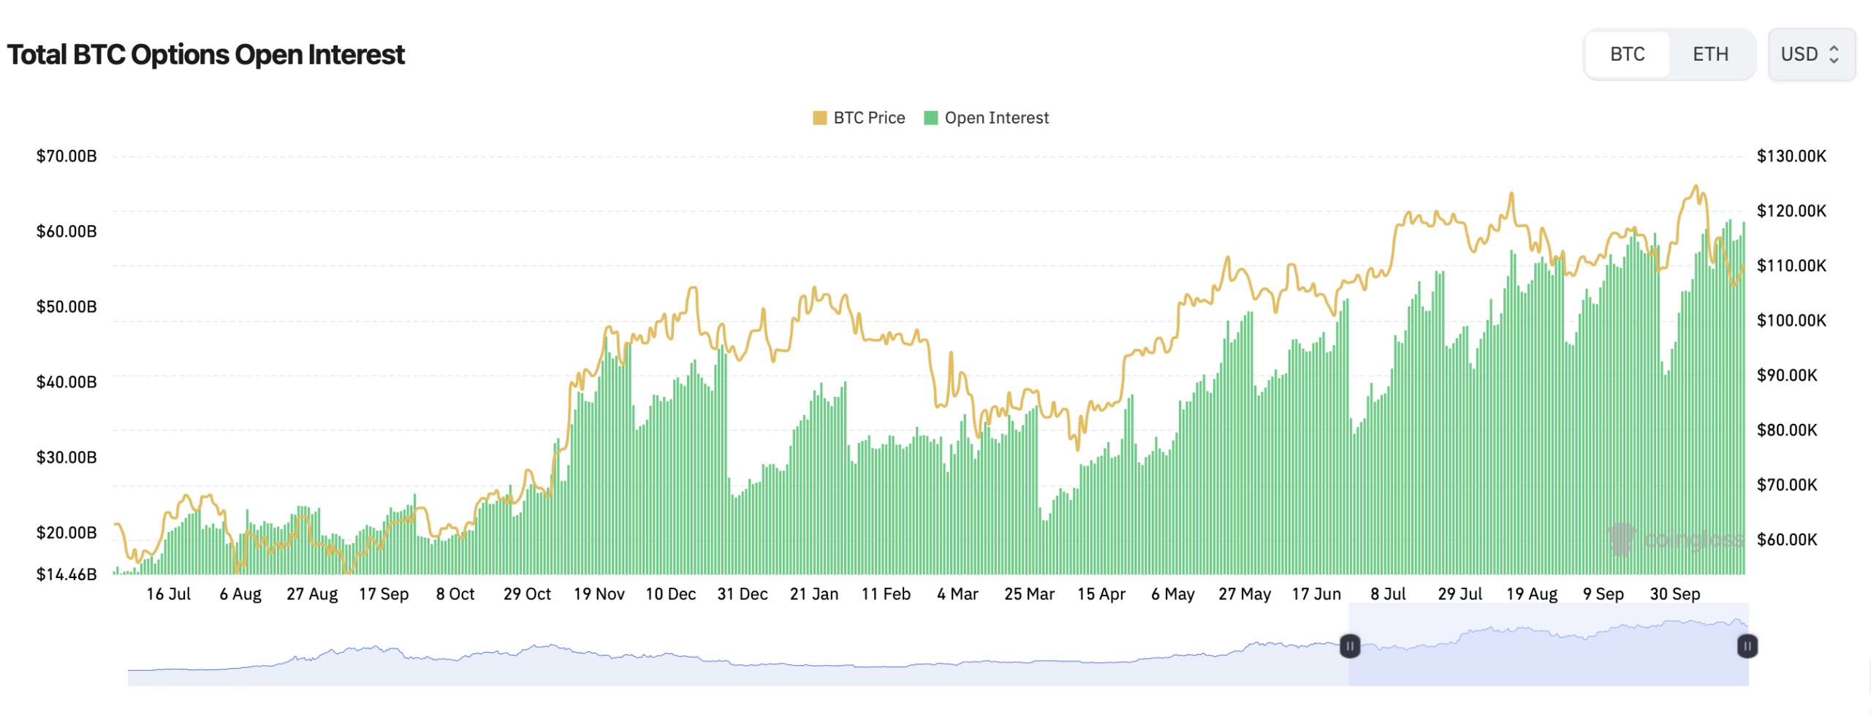Click the 19 Nov x-axis label
1871x714 pixels.
coord(599,594)
